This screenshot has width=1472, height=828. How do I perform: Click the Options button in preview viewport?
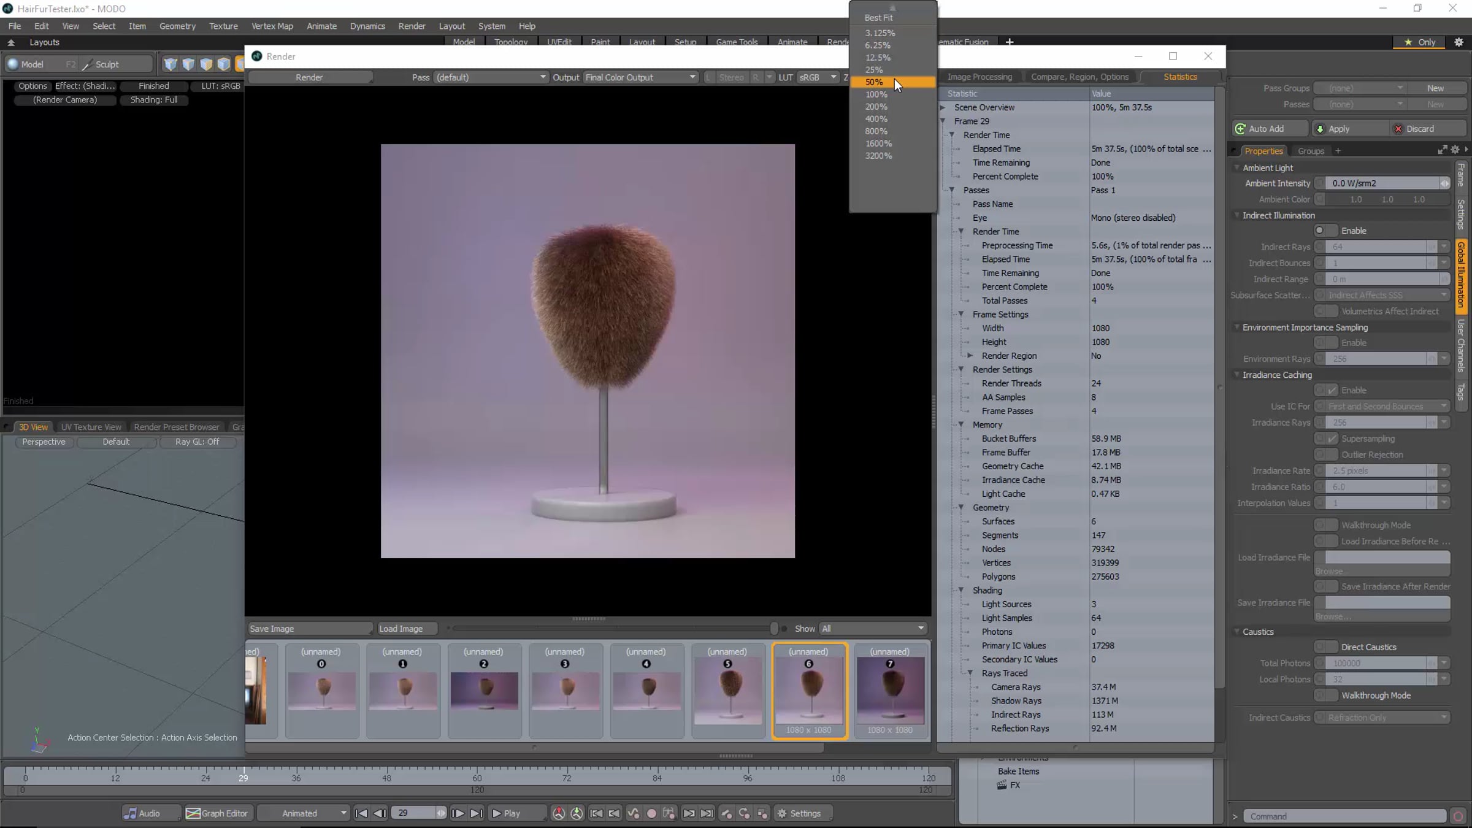point(33,86)
